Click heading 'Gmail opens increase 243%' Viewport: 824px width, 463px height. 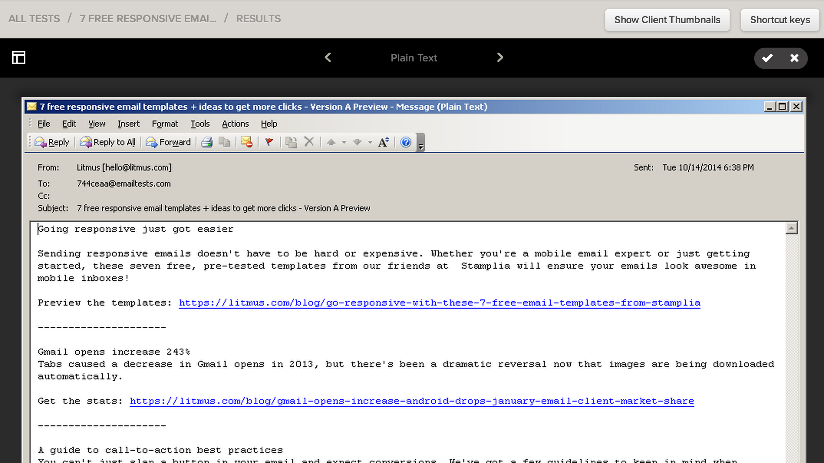[x=114, y=352]
